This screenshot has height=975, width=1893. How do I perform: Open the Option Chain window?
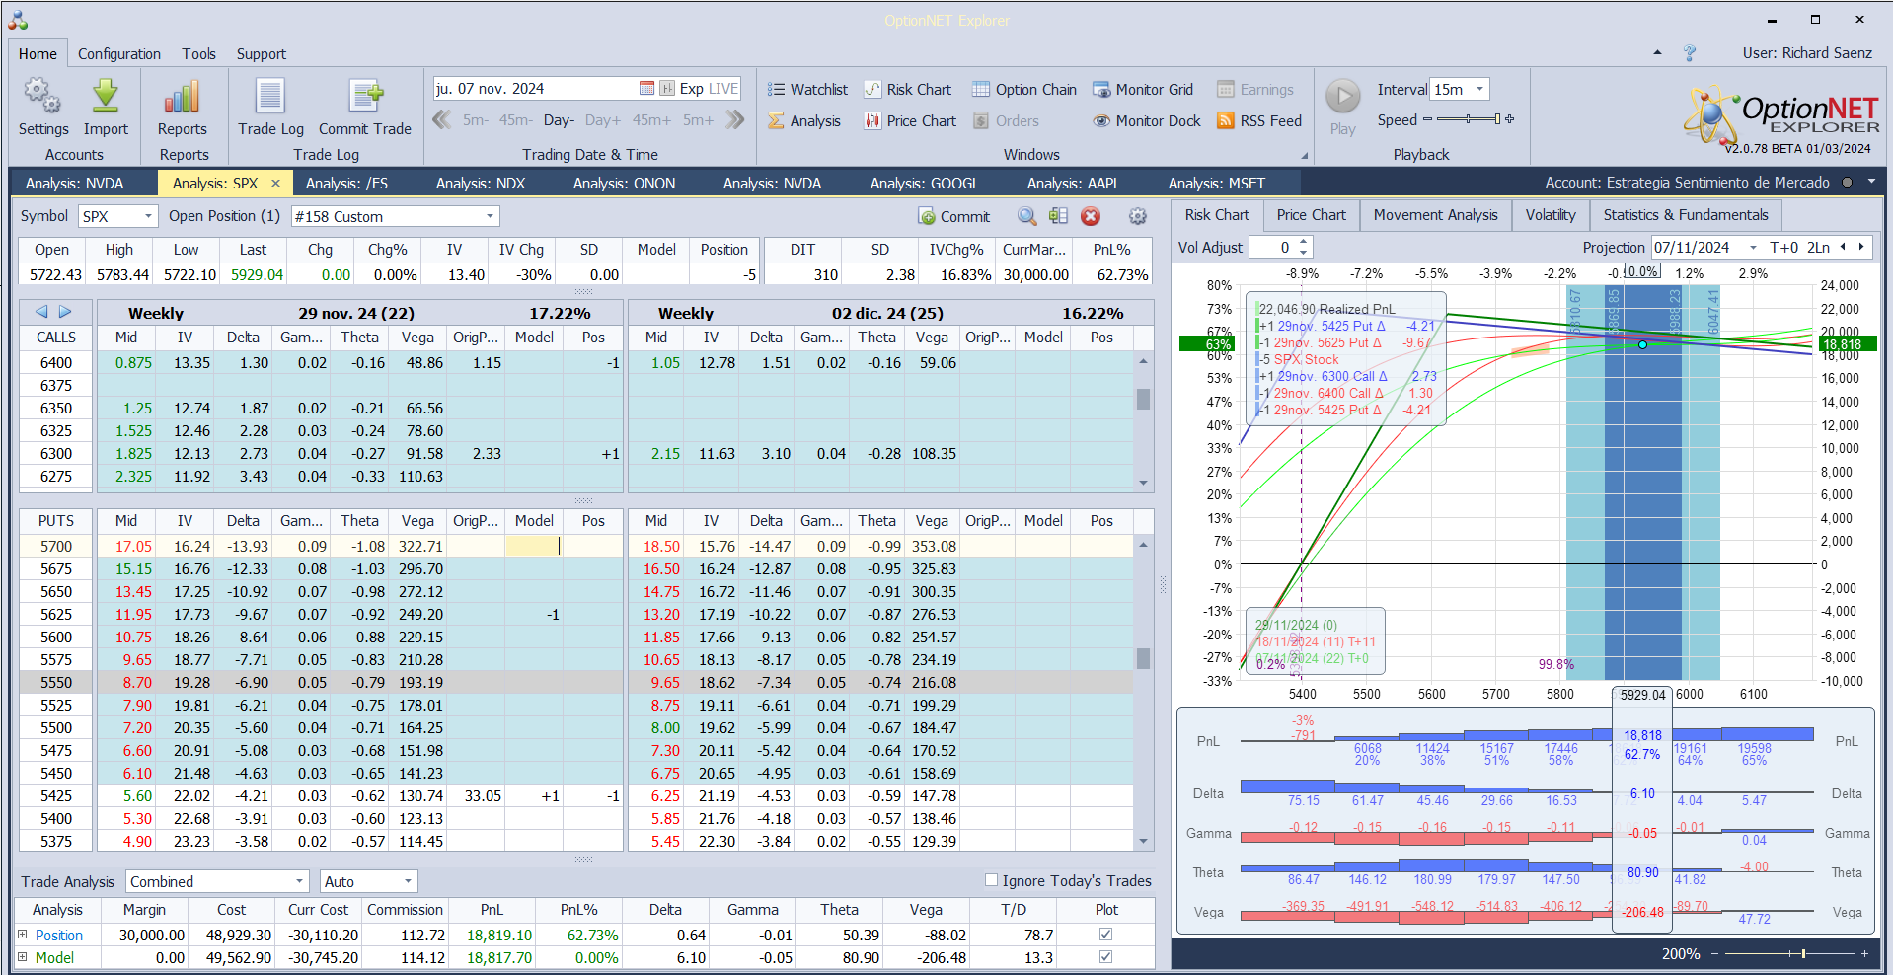tap(1023, 90)
